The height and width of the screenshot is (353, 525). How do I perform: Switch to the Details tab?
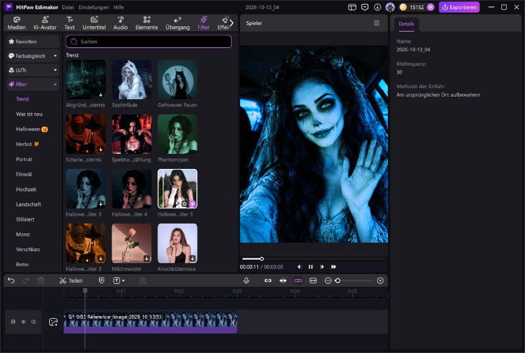pyautogui.click(x=406, y=24)
